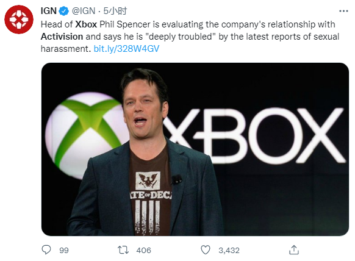The image size is (355, 261).
Task: Click the green Xbox sphere logo in the photo
Action: (86, 135)
